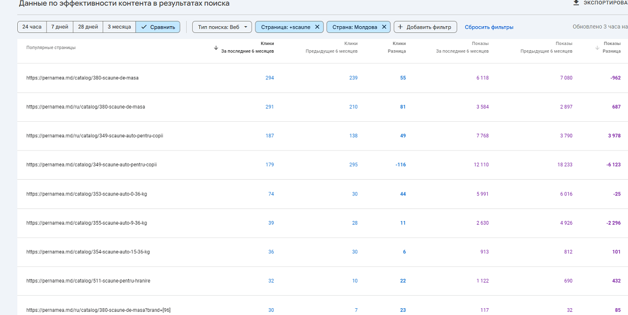Click the export download icon
The height and width of the screenshot is (315, 628).
pyautogui.click(x=576, y=3)
